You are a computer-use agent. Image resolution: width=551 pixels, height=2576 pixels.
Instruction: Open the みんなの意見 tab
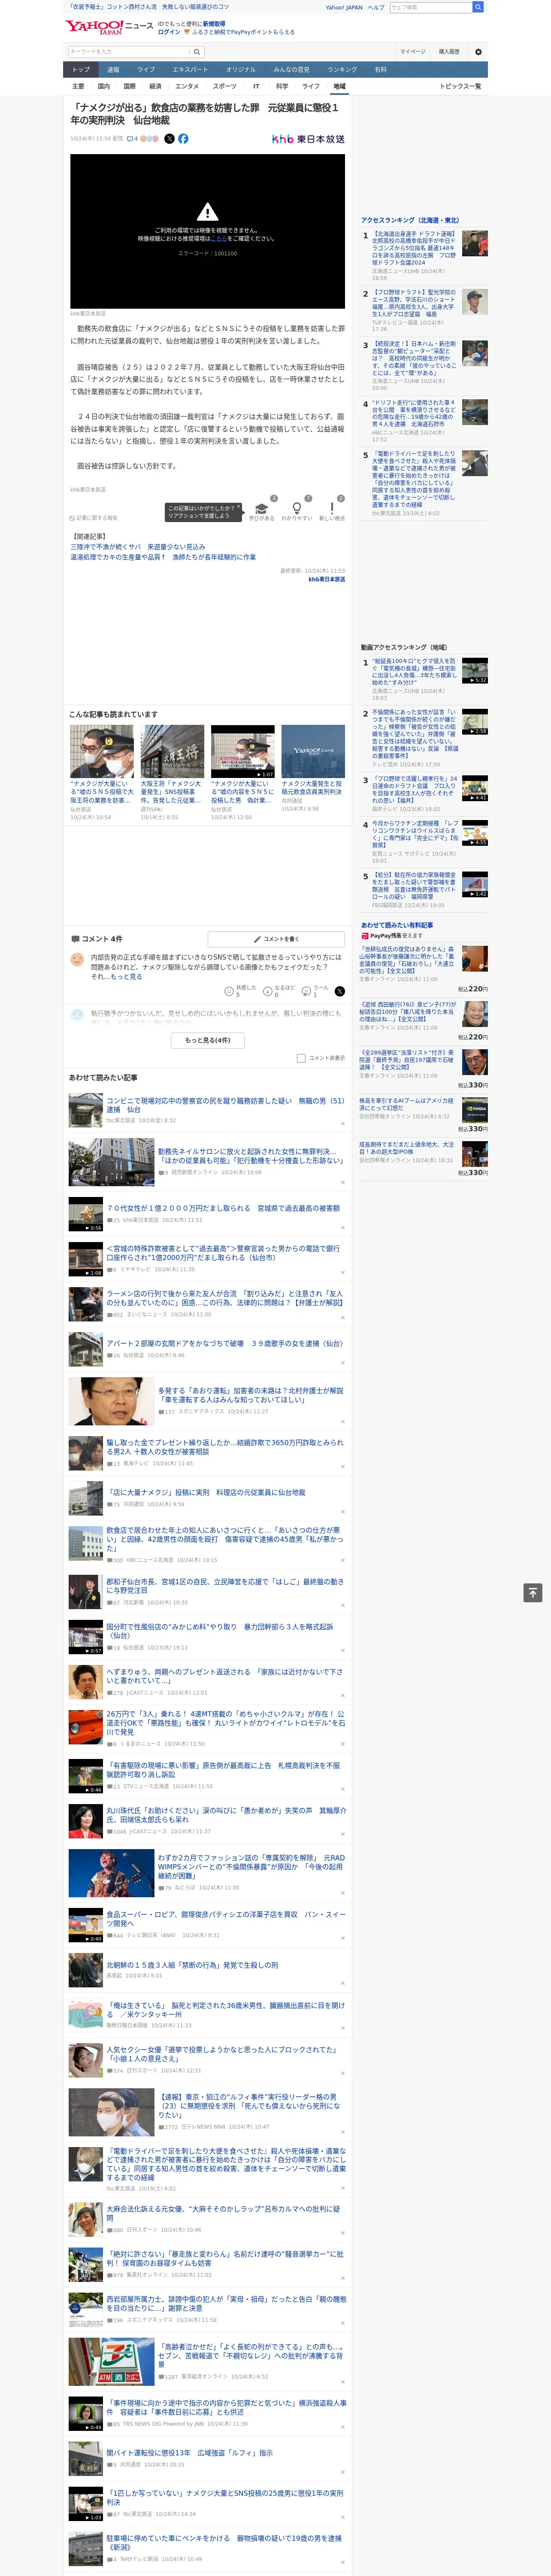click(292, 70)
